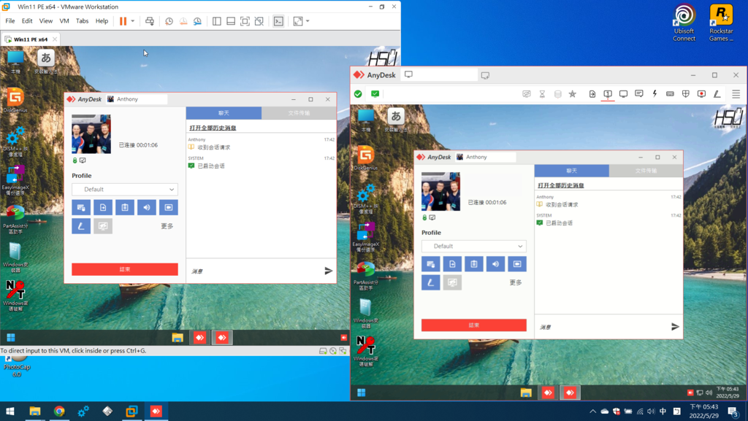Toggle keyboard and mouse permission in remote-view AnyDesk window

point(430,264)
